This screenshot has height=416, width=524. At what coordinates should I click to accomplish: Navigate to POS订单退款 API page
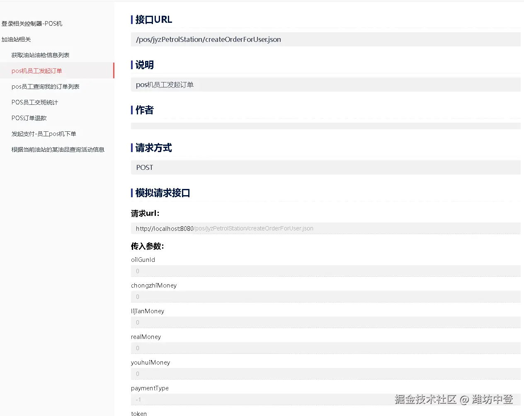click(x=29, y=118)
